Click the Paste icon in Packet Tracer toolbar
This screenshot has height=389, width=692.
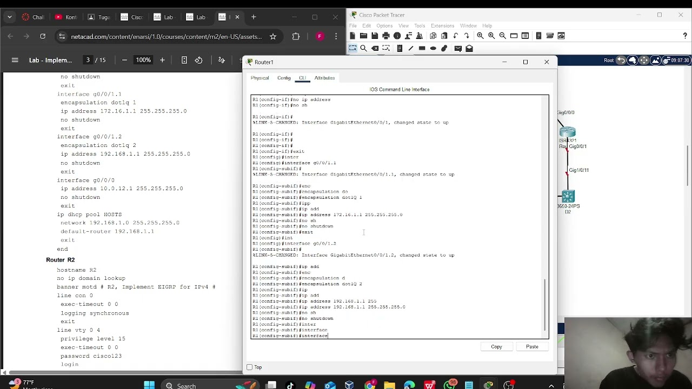pyautogui.click(x=444, y=36)
